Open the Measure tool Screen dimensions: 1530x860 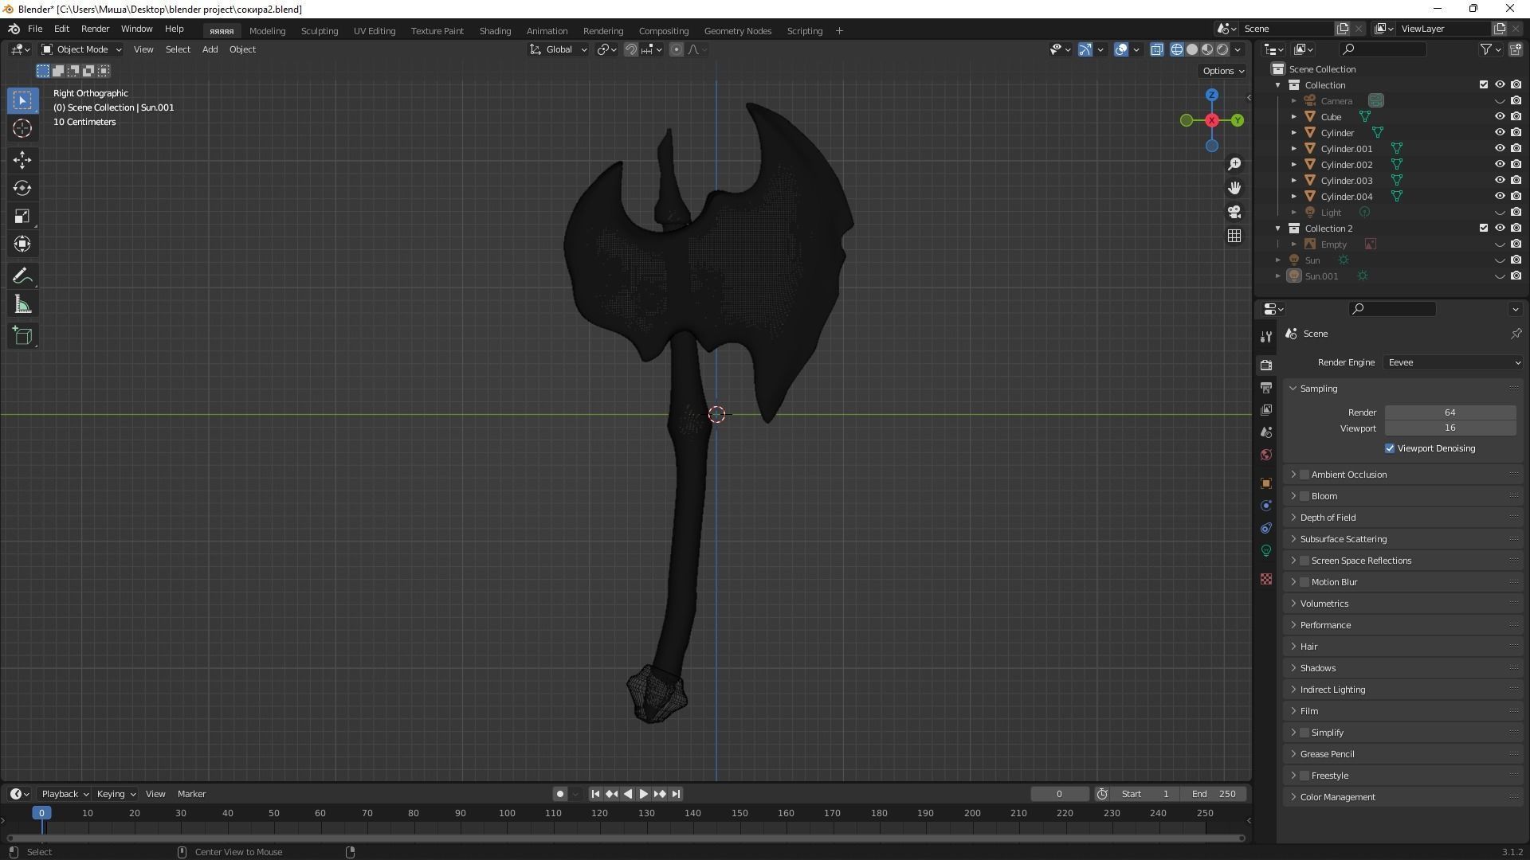point(22,303)
